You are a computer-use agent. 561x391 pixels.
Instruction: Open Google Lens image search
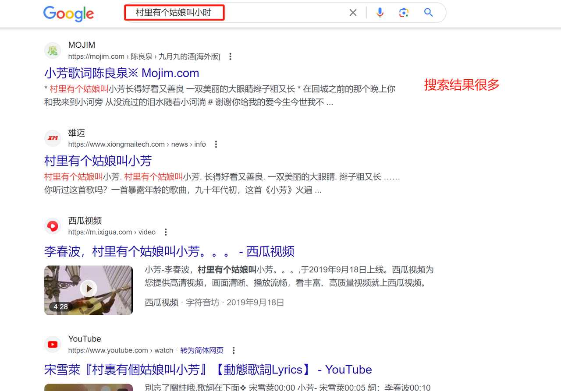(x=404, y=13)
